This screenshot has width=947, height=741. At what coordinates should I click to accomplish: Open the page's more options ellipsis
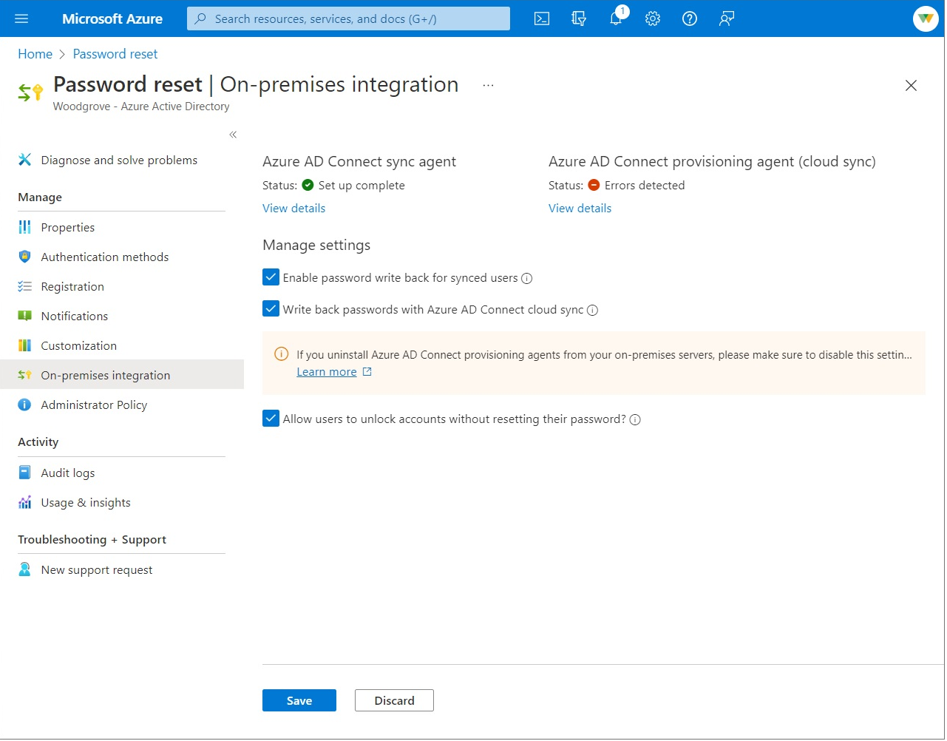pos(488,85)
